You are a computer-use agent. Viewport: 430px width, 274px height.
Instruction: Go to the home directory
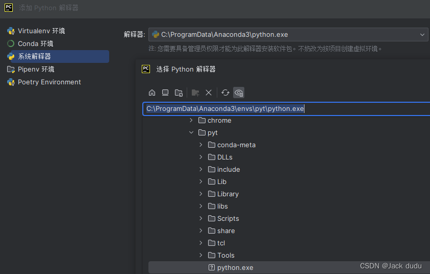tap(152, 93)
